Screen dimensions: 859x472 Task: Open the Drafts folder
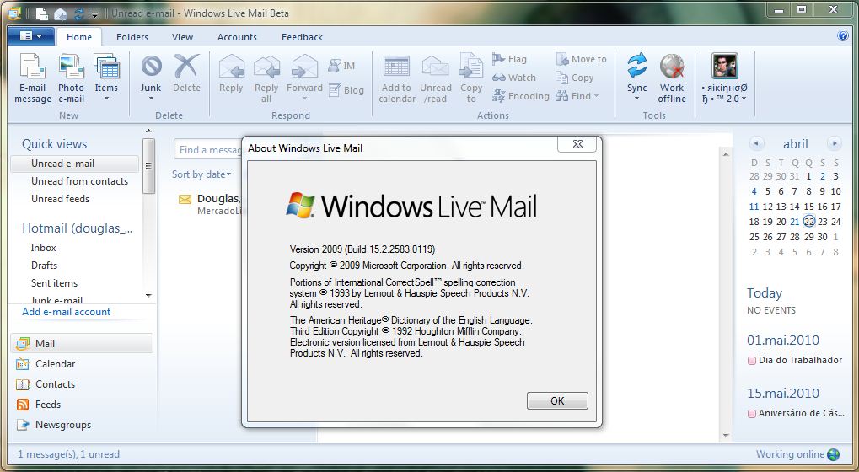click(44, 265)
